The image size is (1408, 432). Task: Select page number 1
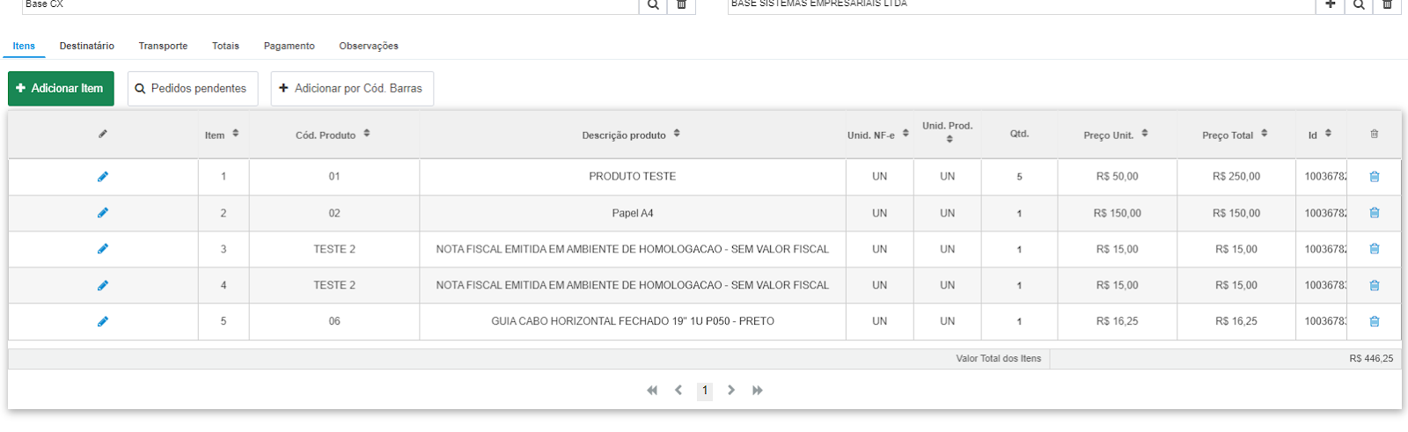[705, 391]
